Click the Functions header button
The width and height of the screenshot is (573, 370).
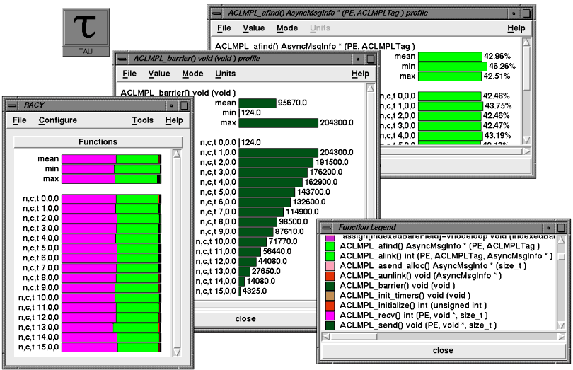[98, 142]
